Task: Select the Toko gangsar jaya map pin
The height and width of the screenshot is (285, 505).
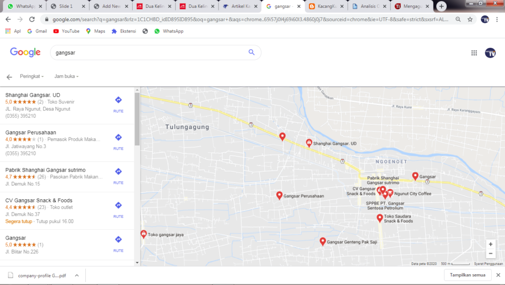Action: pyautogui.click(x=144, y=234)
